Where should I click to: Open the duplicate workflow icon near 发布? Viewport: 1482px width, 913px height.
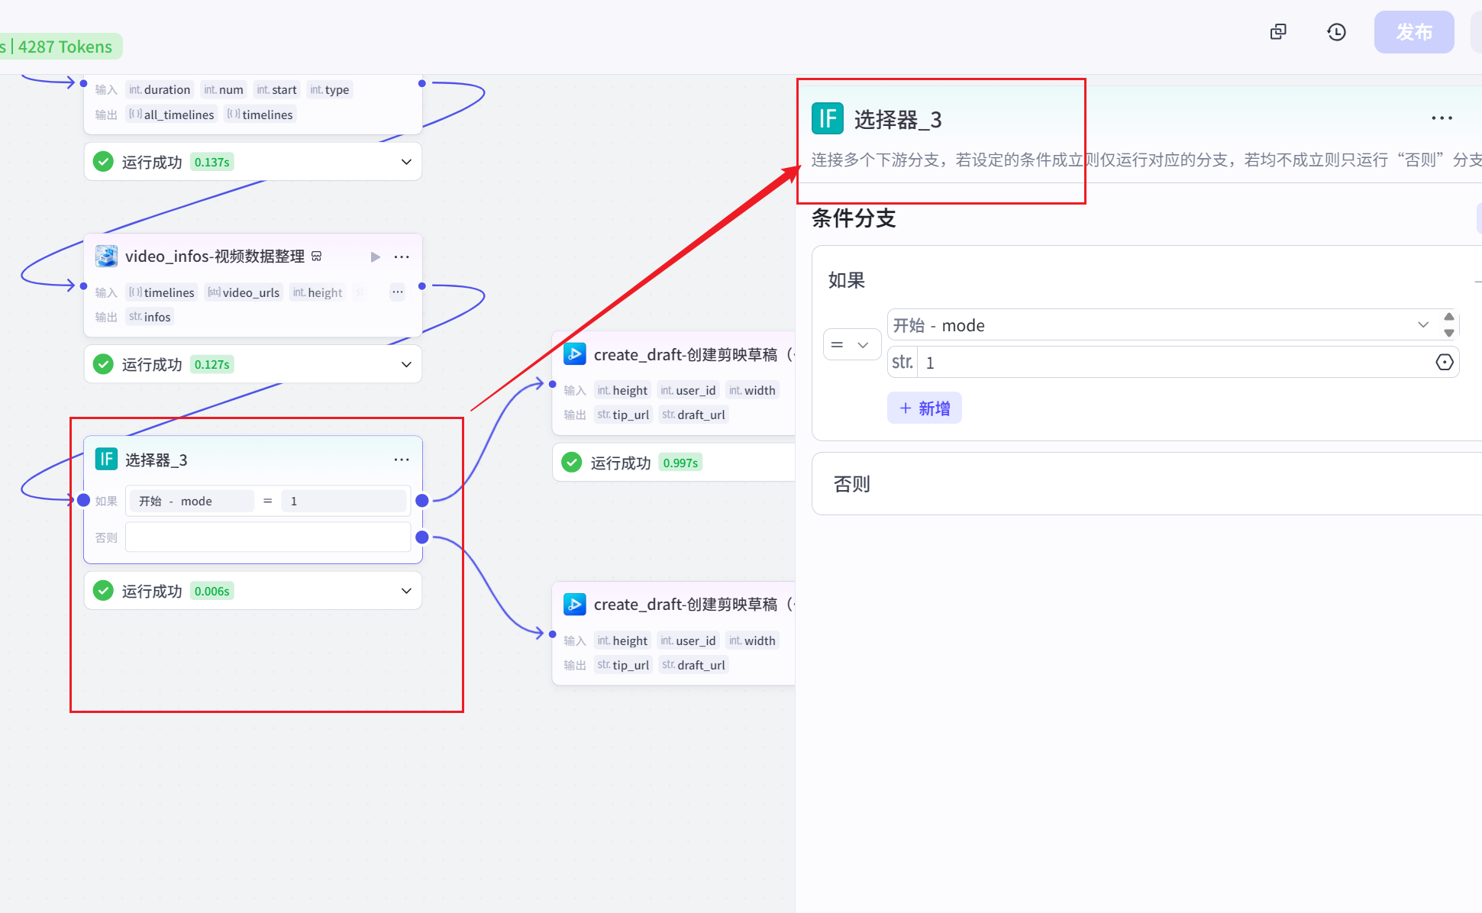(x=1278, y=31)
